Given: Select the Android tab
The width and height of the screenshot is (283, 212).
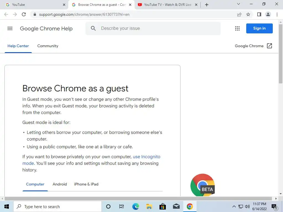Looking at the screenshot, I should point(60,184).
